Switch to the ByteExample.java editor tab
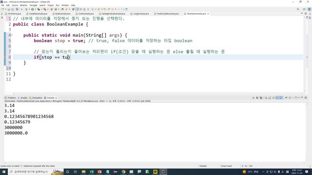Image resolution: width=312 pixels, height=175 pixels. click(x=61, y=14)
